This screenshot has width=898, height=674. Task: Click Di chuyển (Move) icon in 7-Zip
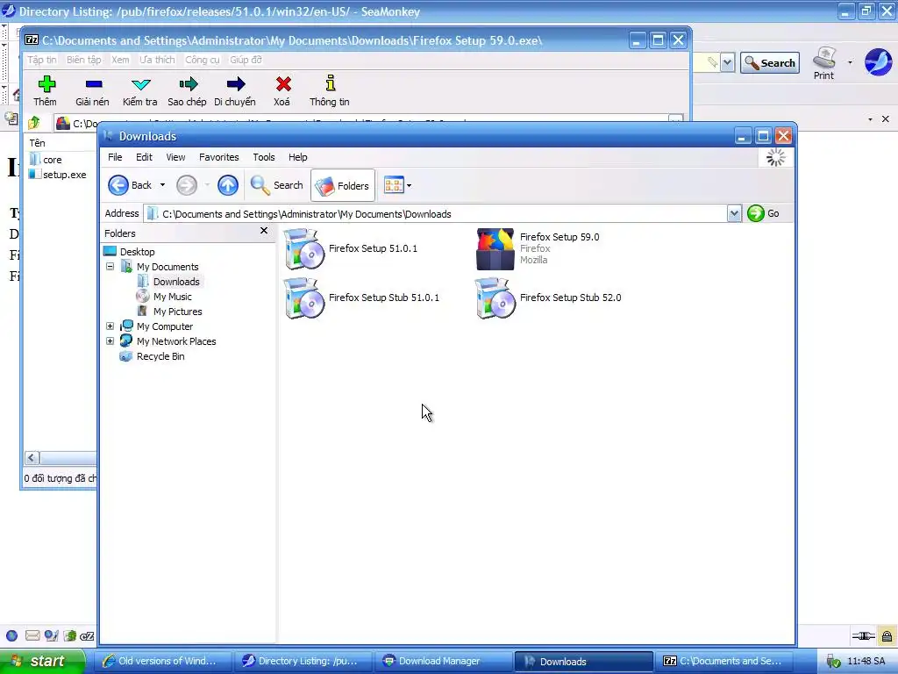pos(235,84)
